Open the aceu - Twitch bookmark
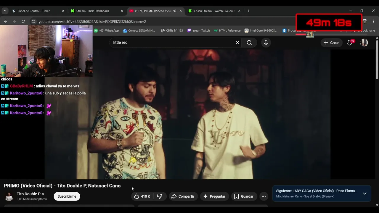This screenshot has width=379, height=213. click(x=198, y=30)
